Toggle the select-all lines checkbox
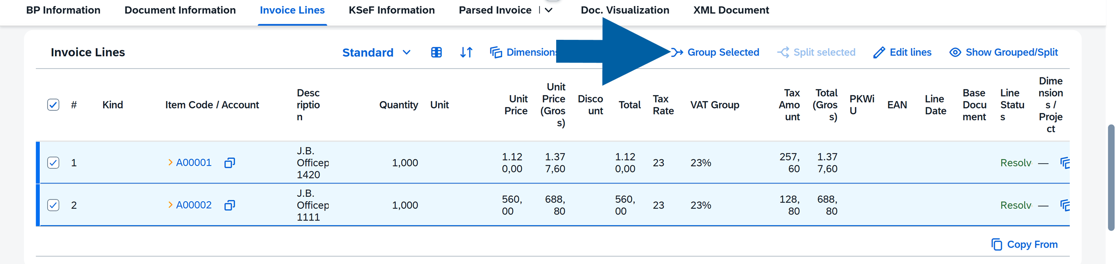Image resolution: width=1117 pixels, height=264 pixels. click(53, 105)
